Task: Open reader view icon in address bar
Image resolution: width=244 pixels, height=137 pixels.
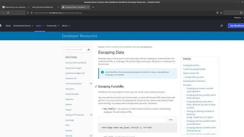Action: (217, 13)
